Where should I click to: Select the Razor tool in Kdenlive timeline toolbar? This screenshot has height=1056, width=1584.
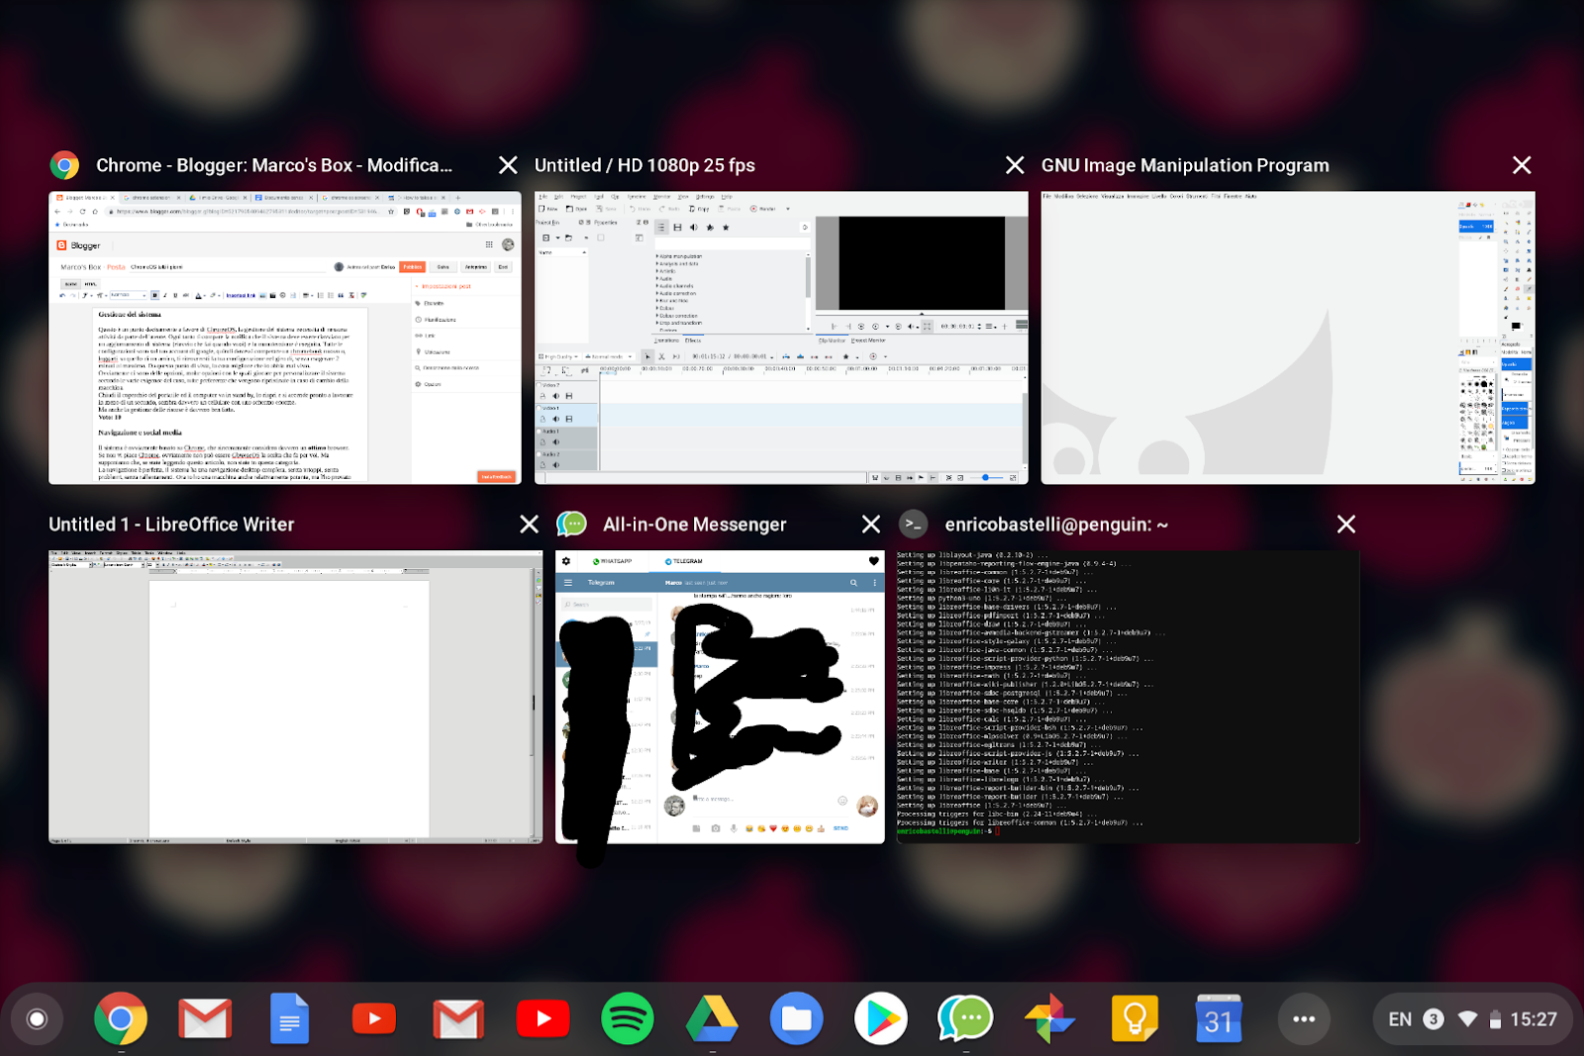click(x=661, y=357)
